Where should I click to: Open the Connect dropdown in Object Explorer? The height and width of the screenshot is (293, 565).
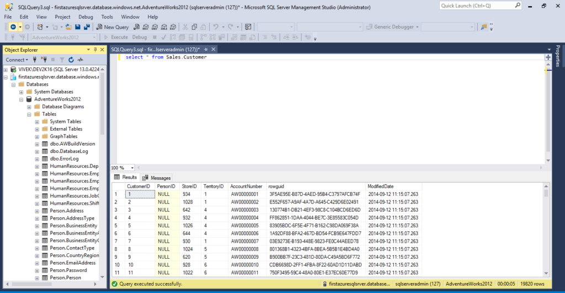tap(17, 60)
